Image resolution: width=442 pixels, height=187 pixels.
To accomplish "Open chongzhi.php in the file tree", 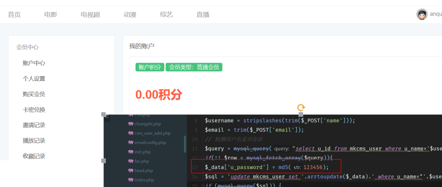I will 148,124.
